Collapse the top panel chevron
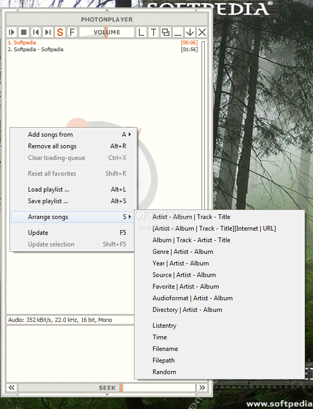This screenshot has width=313, height=409. pos(107,10)
